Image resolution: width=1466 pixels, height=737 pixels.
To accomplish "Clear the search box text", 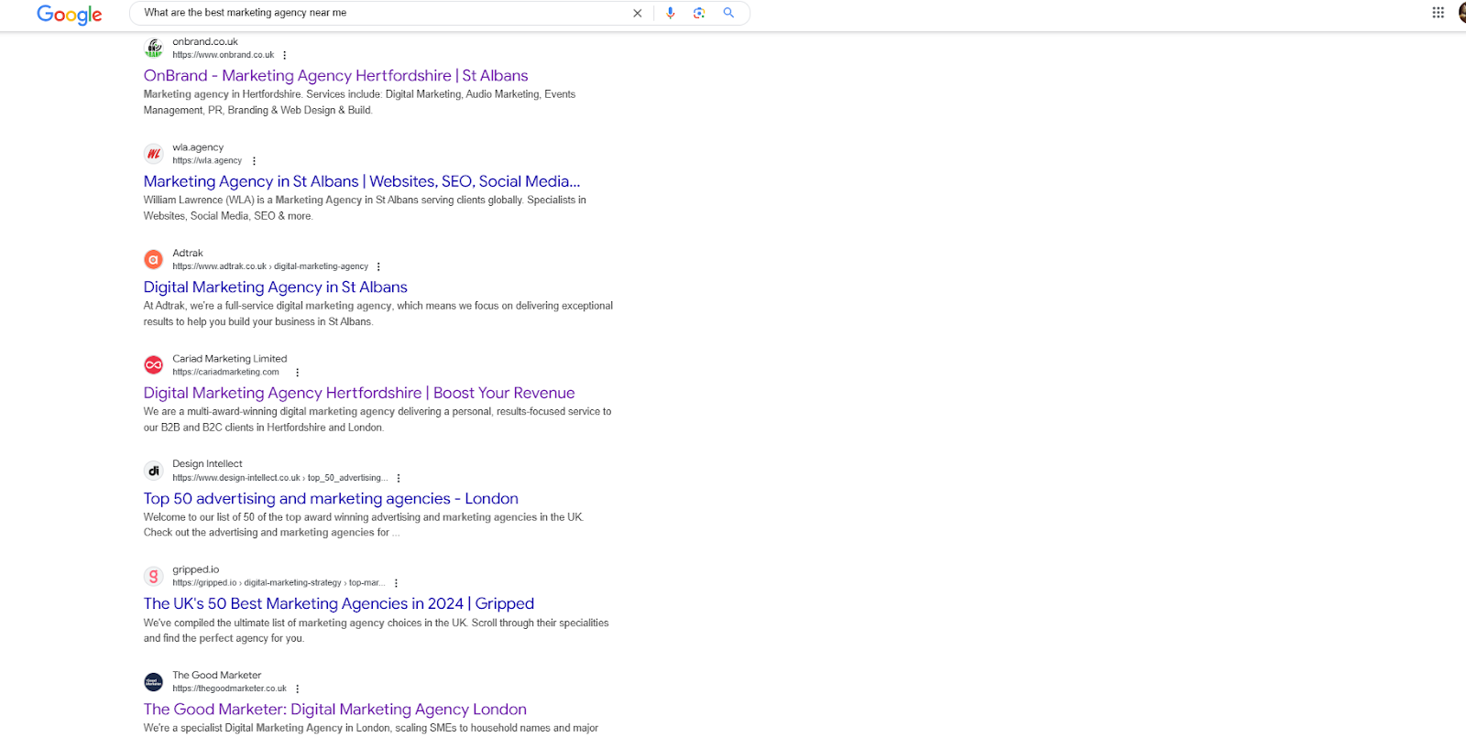I will [638, 14].
